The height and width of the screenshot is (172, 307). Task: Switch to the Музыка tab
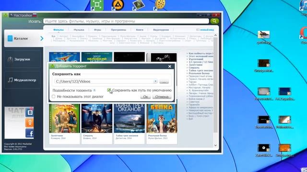79,30
